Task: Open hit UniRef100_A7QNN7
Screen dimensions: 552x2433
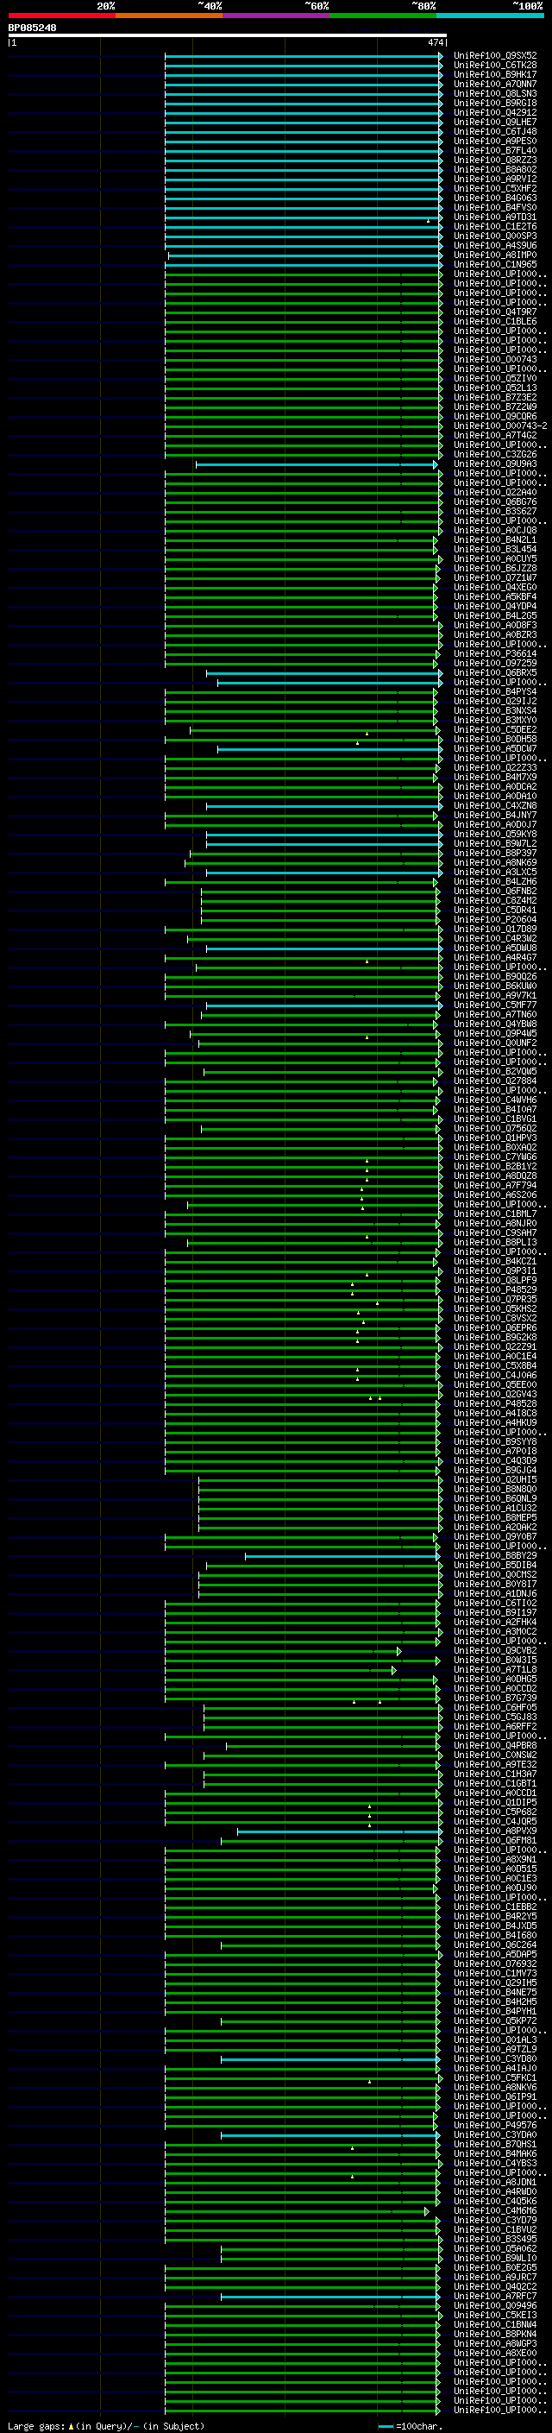Action: coord(495,84)
